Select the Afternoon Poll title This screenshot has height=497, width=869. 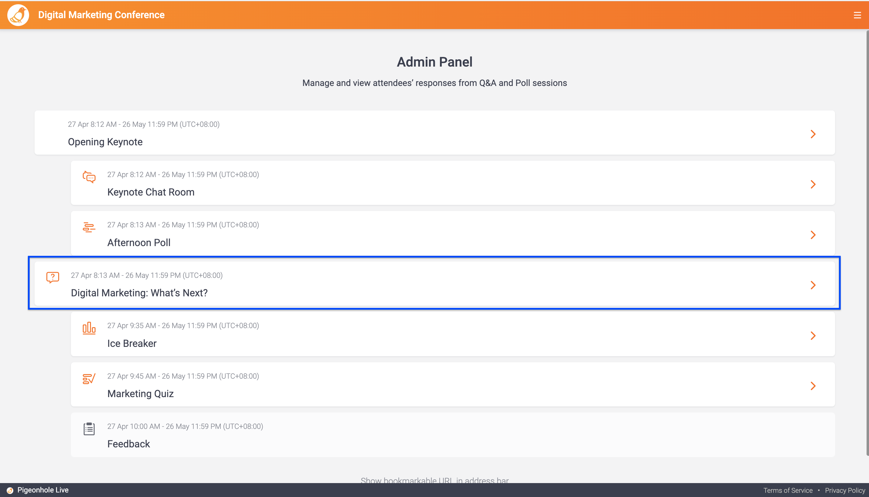point(139,242)
